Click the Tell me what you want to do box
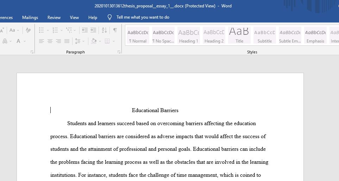 click(x=143, y=17)
